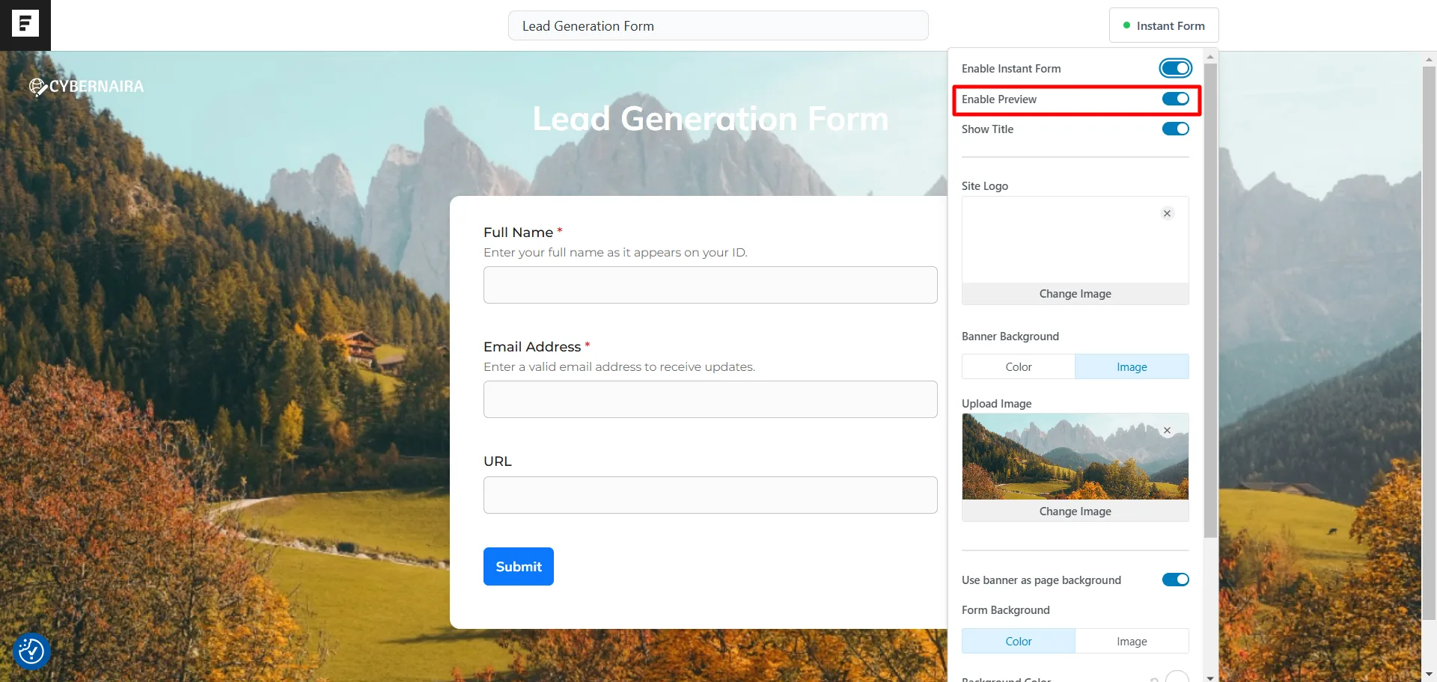This screenshot has width=1437, height=682.
Task: Click Change Image under Site Logo
Action: coord(1074,293)
